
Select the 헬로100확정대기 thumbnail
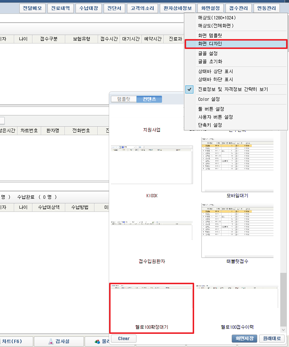point(151,308)
